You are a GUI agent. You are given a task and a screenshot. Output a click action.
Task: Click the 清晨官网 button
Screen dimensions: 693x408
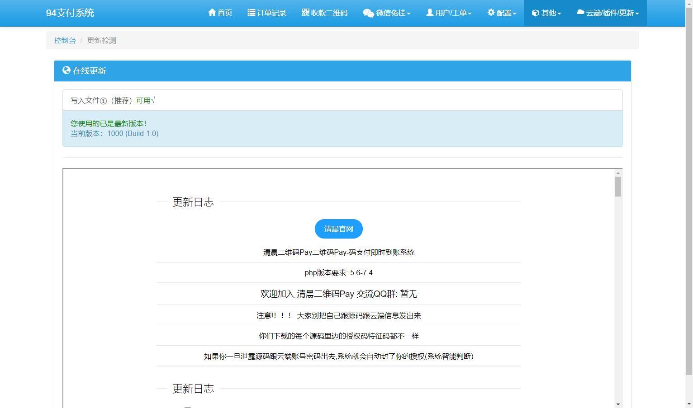338,229
